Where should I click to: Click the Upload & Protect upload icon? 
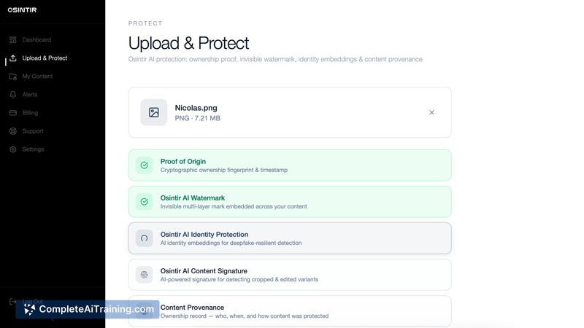[x=13, y=58]
